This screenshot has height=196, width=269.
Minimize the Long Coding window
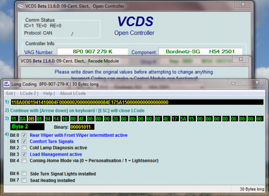pos(233,83)
